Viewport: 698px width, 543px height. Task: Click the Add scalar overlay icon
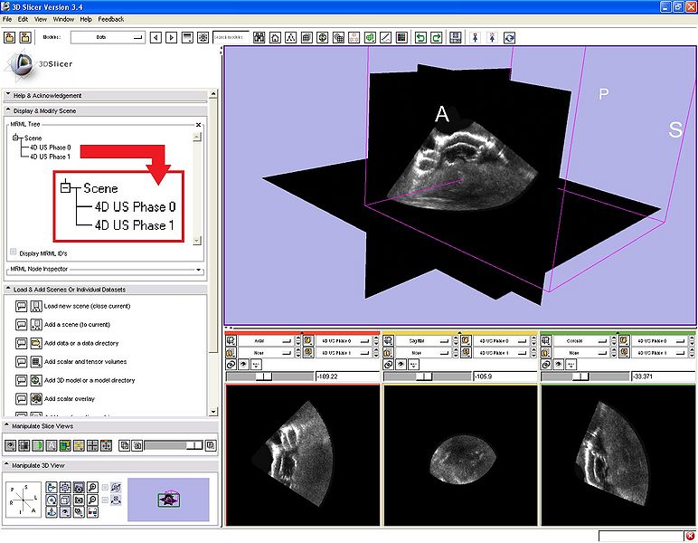click(36, 398)
